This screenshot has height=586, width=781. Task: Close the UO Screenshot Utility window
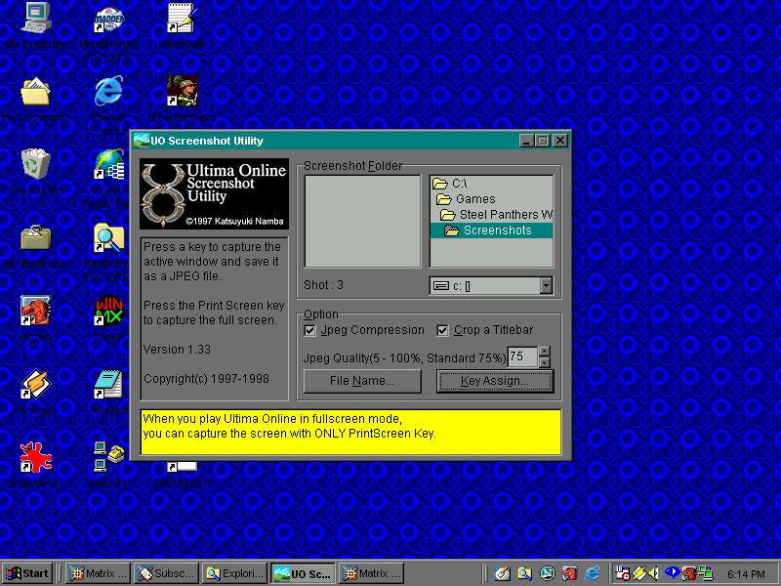coord(560,141)
